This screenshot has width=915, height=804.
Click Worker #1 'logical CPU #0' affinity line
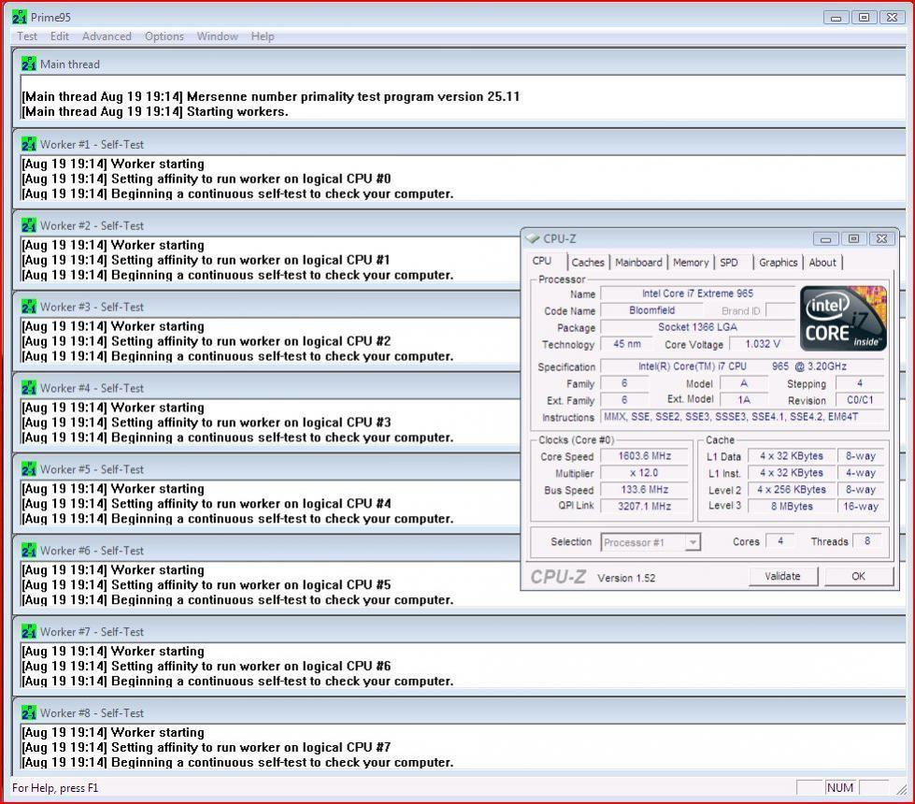tap(207, 179)
